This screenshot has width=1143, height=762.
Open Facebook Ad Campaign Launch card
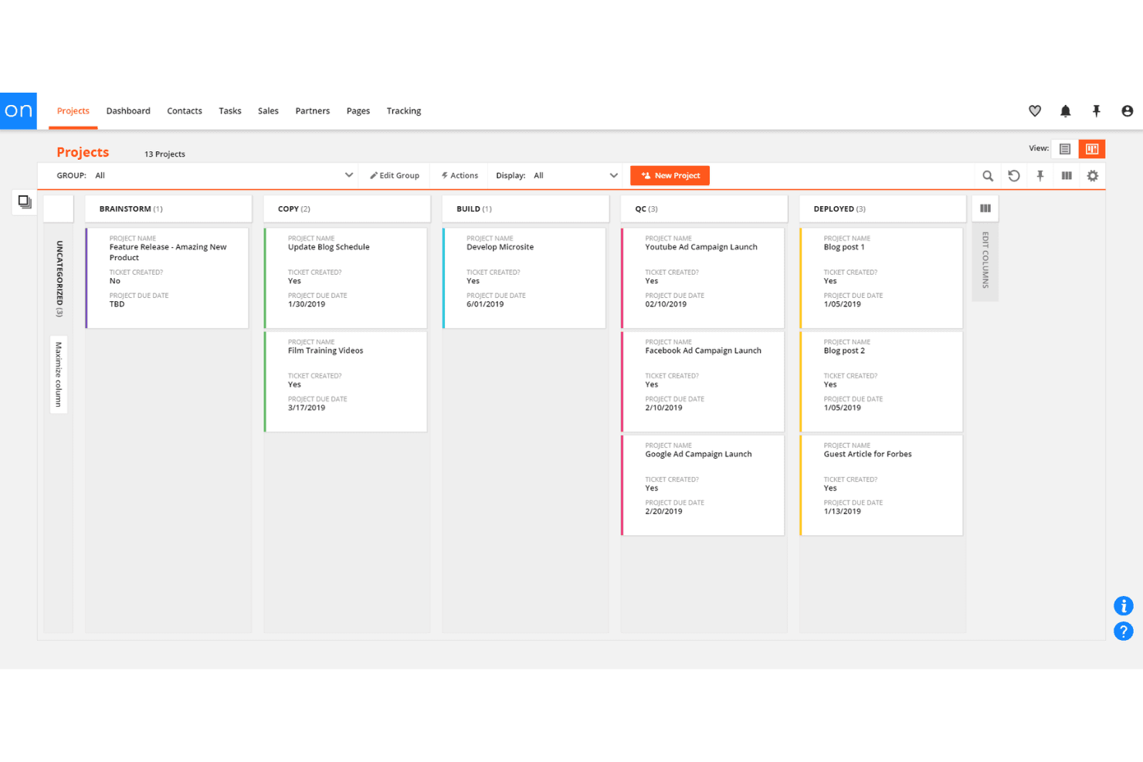coord(703,381)
